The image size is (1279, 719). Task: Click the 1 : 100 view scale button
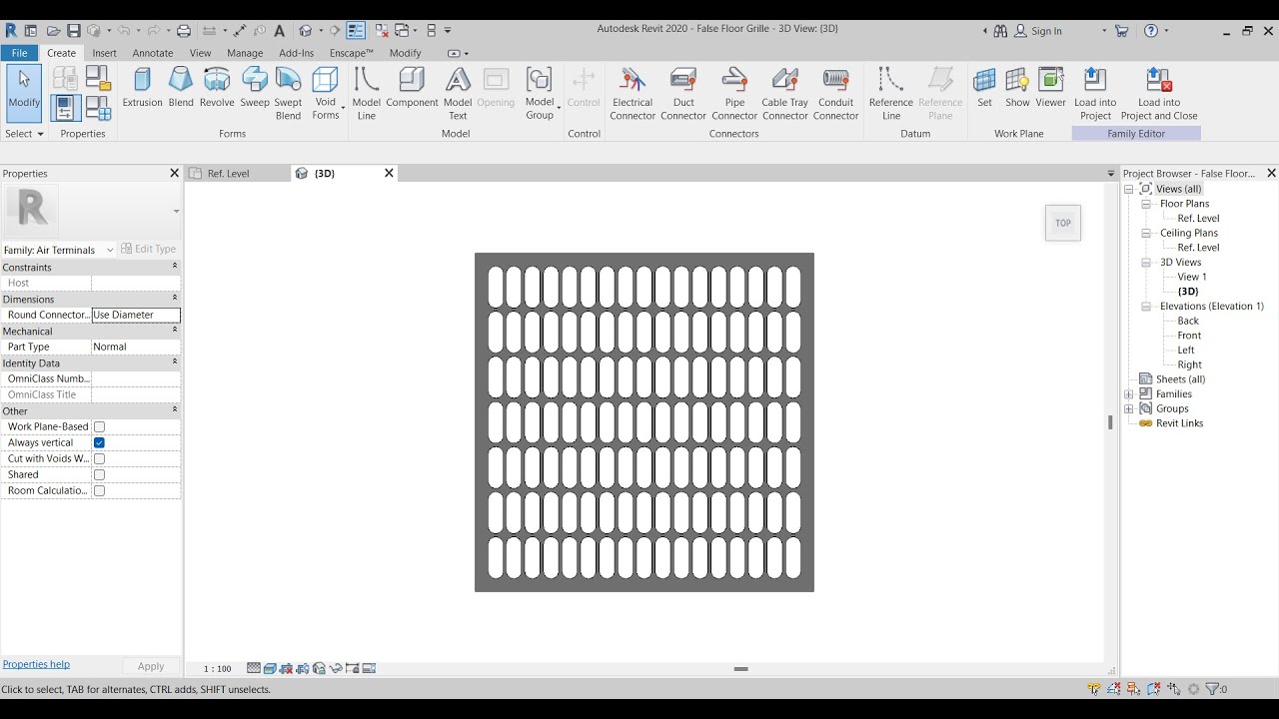(217, 668)
